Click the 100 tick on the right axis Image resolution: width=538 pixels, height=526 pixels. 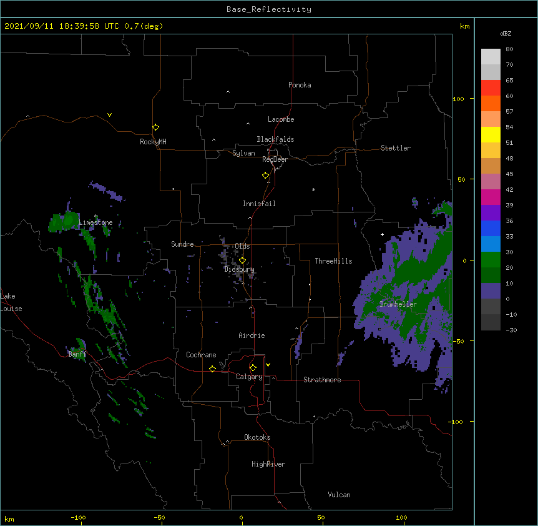458,99
